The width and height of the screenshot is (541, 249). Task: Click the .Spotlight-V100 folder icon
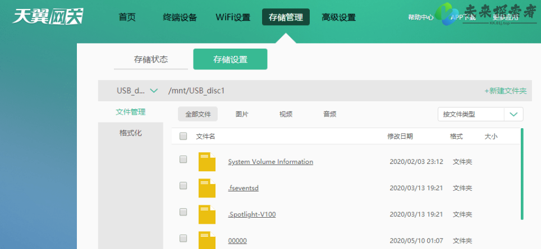207,214
